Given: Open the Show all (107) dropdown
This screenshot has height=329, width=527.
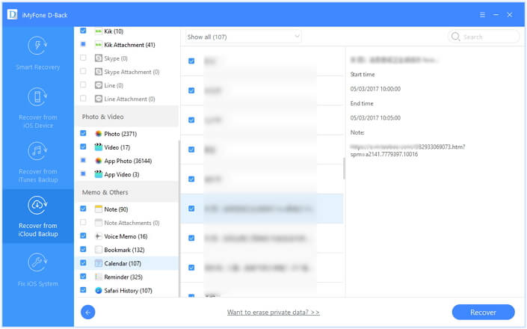Looking at the screenshot, I should point(243,37).
